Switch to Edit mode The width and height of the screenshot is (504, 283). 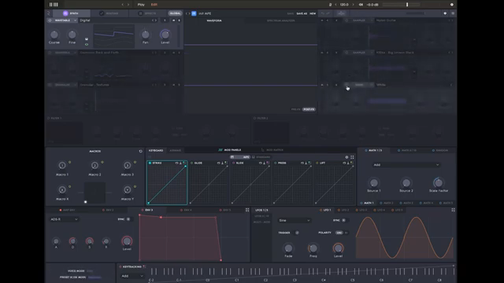154,5
